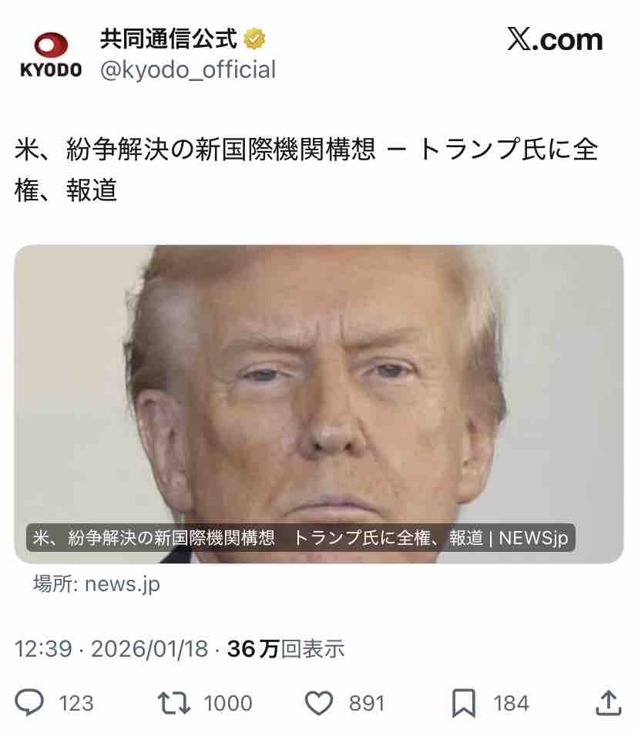638x733 pixels.
Task: Click the X.com logo
Action: click(555, 39)
